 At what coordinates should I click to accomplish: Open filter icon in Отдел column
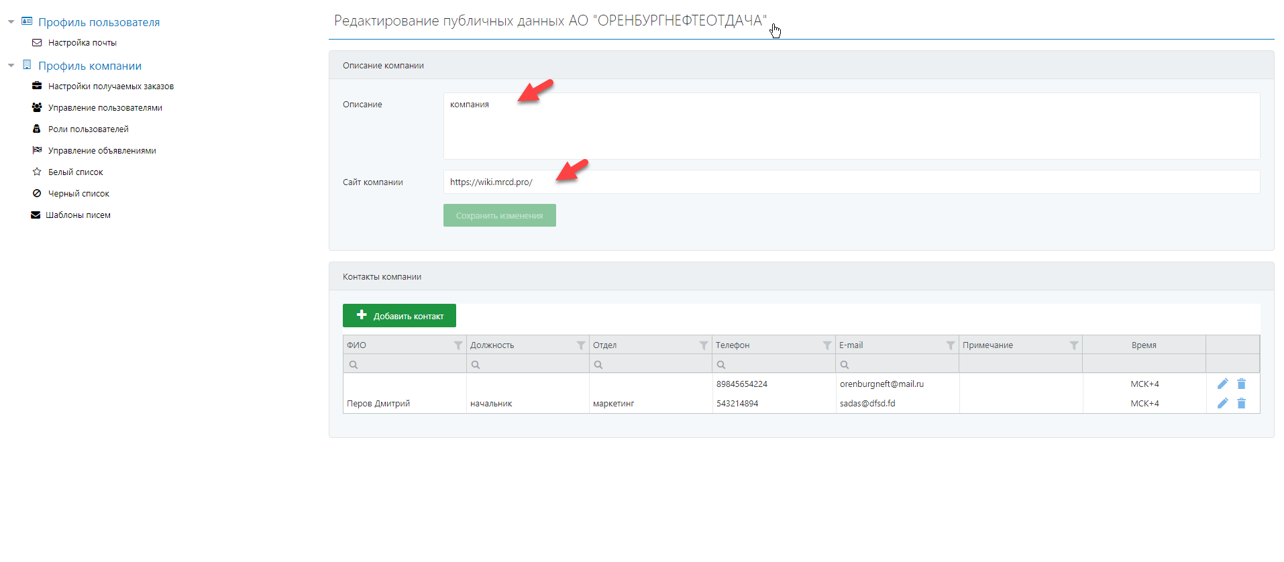point(704,345)
